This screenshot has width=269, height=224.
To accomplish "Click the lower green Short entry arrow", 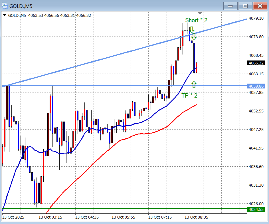I will point(194,37).
